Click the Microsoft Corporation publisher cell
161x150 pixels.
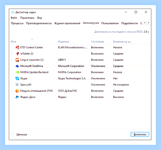coord(71,66)
